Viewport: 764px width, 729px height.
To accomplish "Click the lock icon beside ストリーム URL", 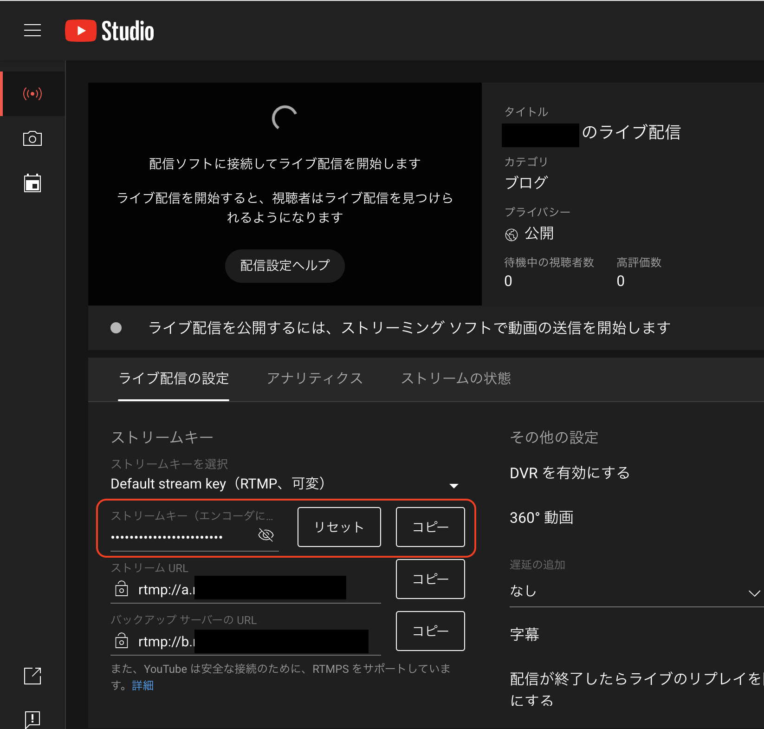I will pos(121,589).
